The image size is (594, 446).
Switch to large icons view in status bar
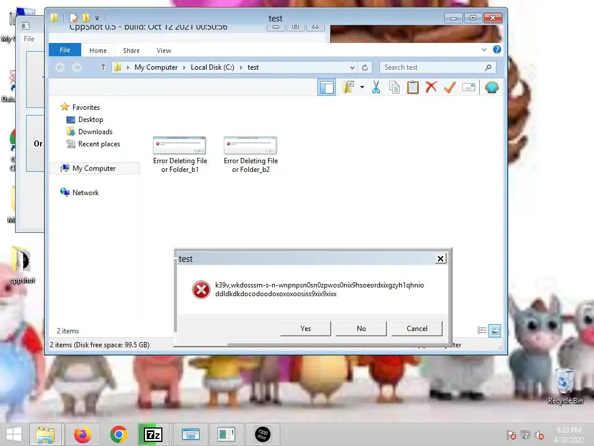495,330
